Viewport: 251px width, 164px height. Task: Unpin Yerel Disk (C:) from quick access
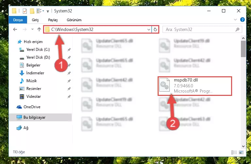(x=69, y=50)
